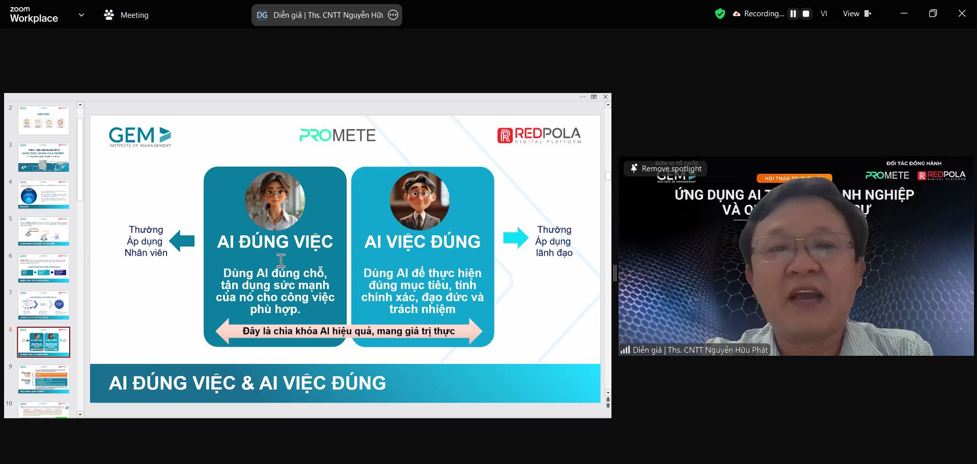Select slide 5 thumbnail
This screenshot has height=464, width=977.
(43, 231)
